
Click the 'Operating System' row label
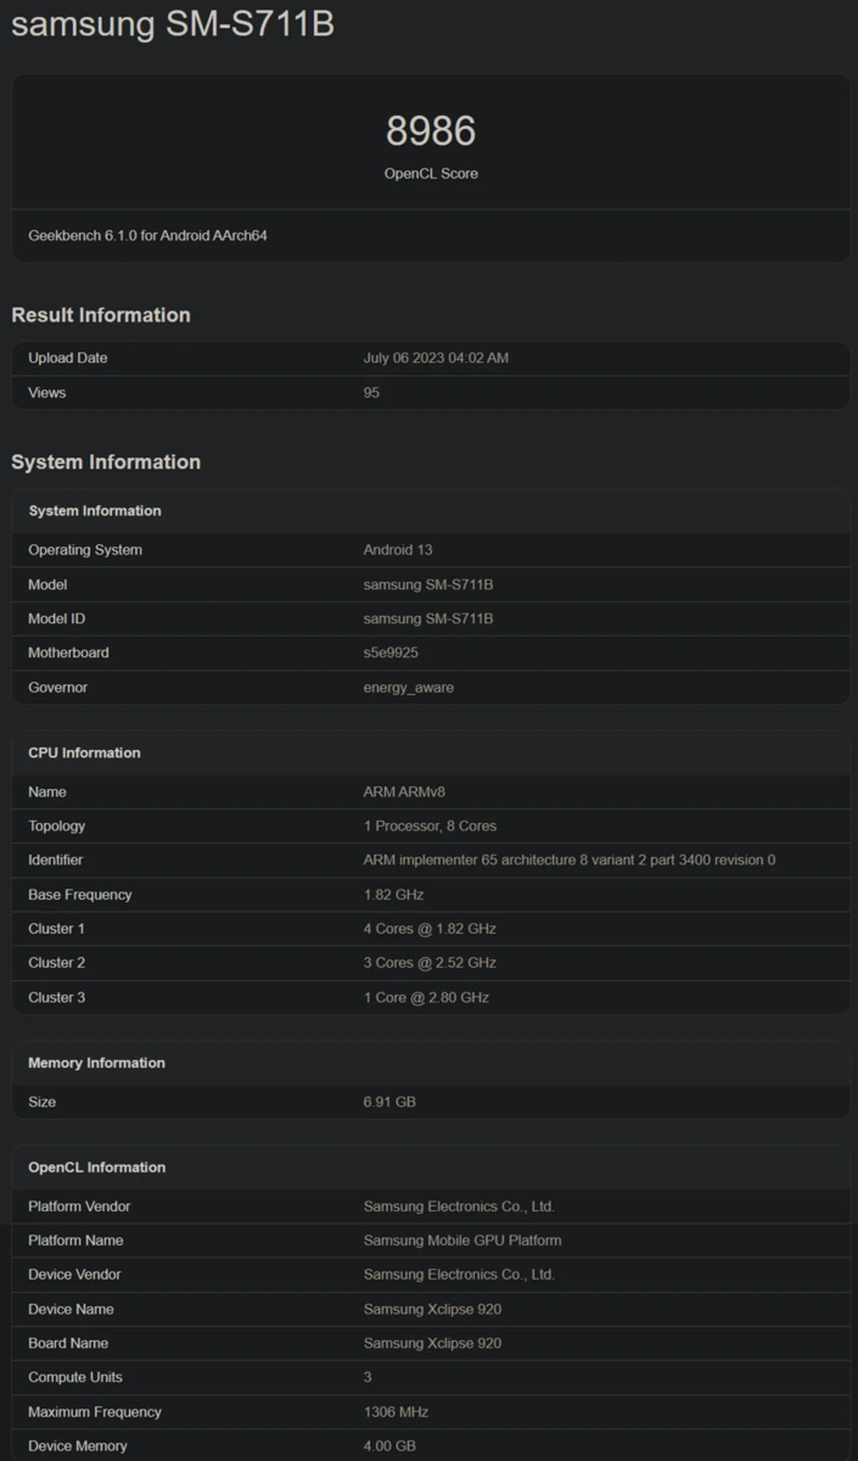pyautogui.click(x=85, y=550)
